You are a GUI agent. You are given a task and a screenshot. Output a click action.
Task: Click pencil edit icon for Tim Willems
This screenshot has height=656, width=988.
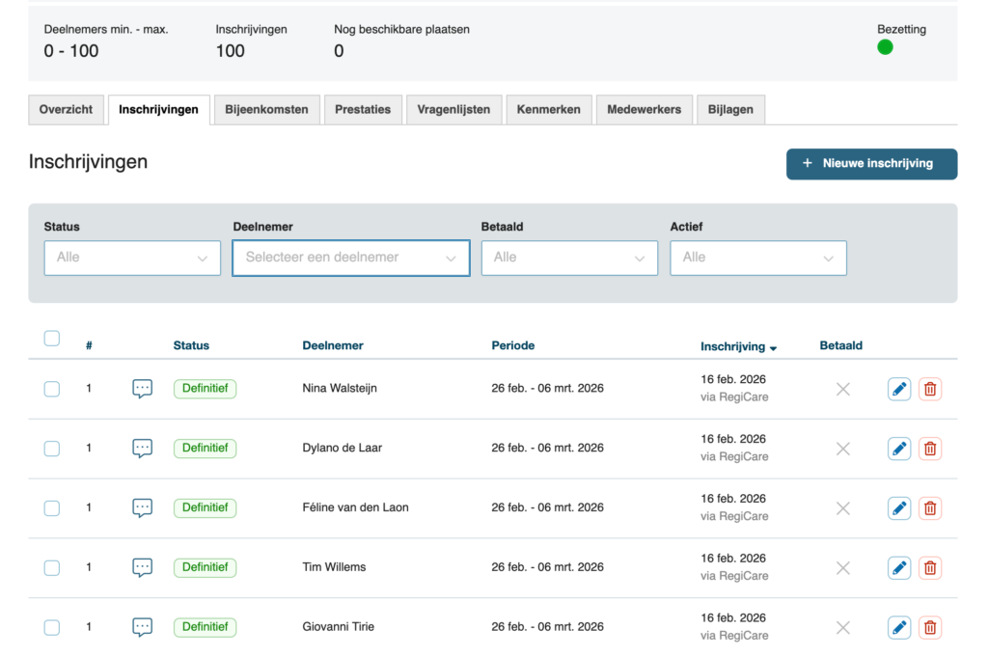[898, 567]
